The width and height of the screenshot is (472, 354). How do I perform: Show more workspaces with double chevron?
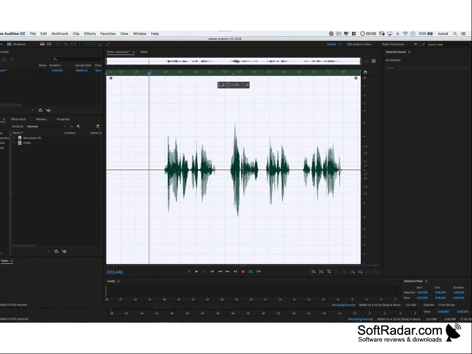coord(415,44)
